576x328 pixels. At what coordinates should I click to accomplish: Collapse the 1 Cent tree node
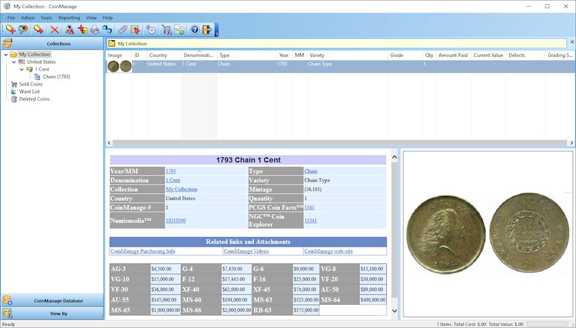click(x=22, y=69)
